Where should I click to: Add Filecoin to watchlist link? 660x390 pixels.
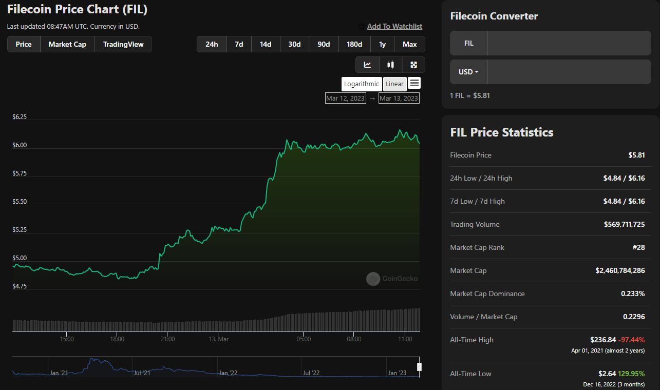394,26
